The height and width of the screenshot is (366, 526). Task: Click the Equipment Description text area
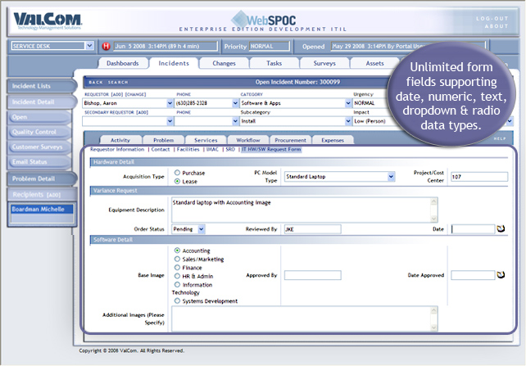tap(305, 210)
